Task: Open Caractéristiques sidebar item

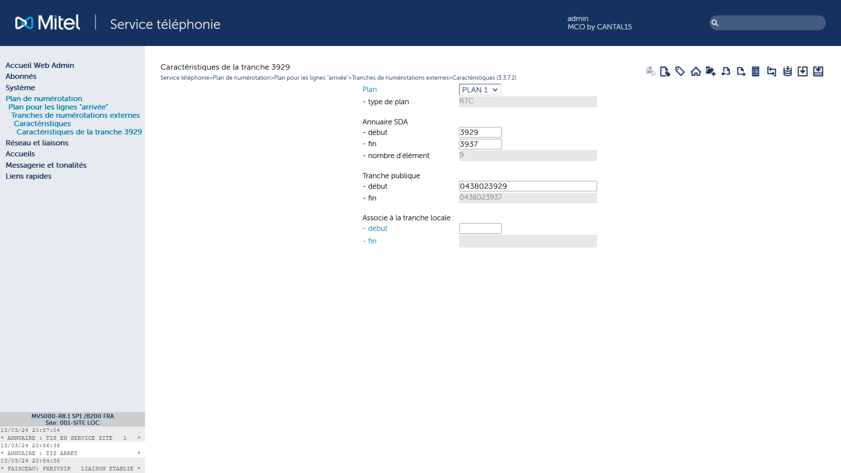Action: point(42,124)
